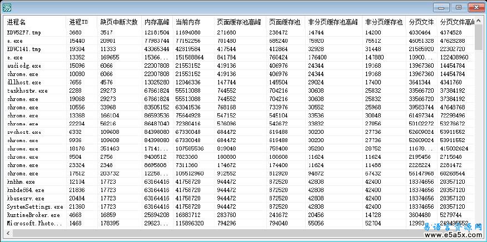
Task: Click chrome.exe process ID 19068
Action: coord(77,99)
